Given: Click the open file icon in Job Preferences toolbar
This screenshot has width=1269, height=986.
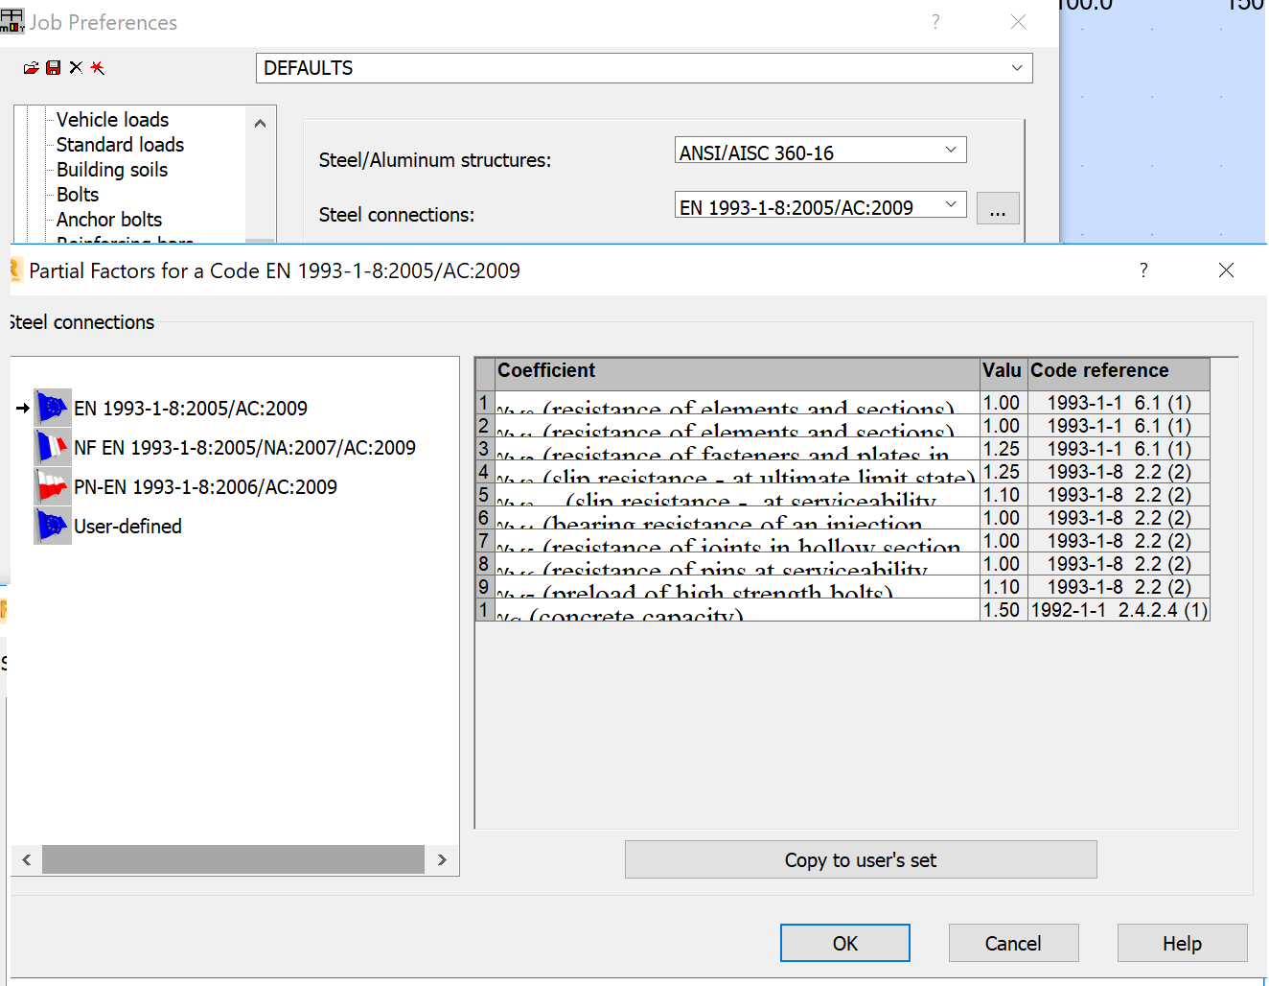Looking at the screenshot, I should point(32,68).
